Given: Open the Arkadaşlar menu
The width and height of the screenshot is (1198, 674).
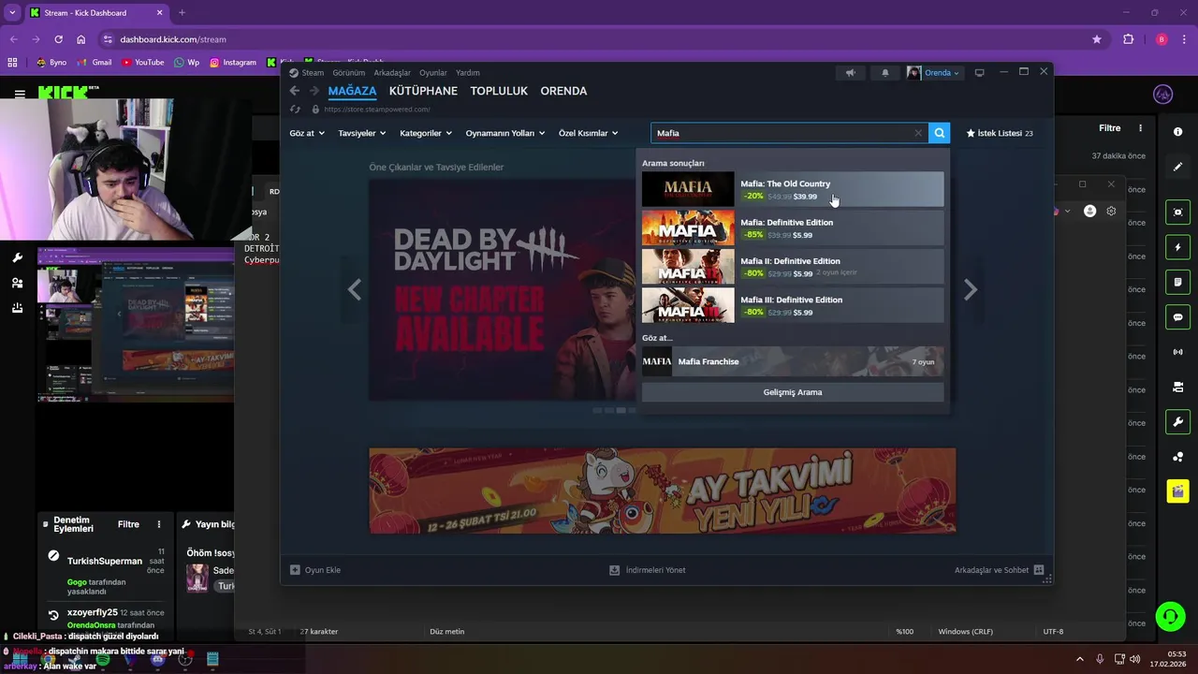Looking at the screenshot, I should click(392, 73).
